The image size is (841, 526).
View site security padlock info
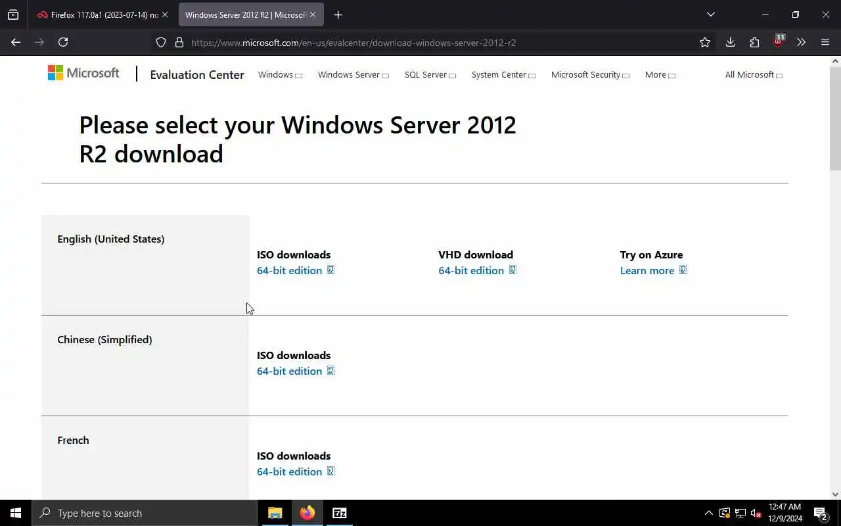coord(179,42)
